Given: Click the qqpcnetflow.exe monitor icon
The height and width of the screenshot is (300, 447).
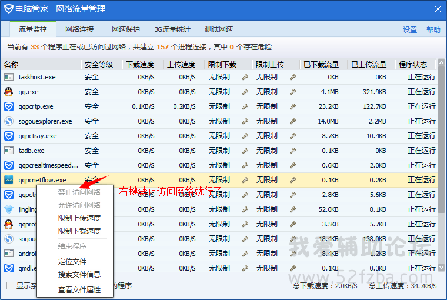Looking at the screenshot, I should click(9, 180).
